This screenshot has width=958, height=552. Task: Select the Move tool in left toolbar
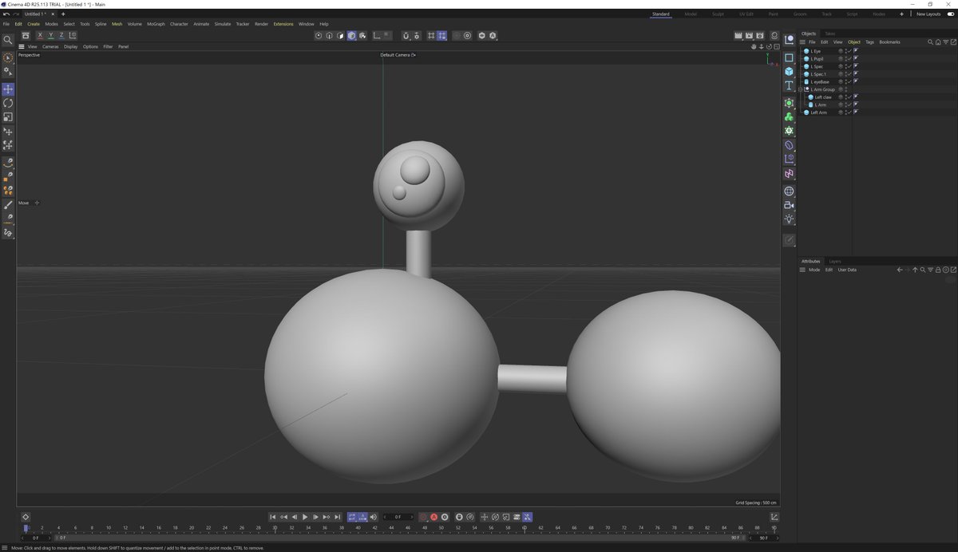8,89
